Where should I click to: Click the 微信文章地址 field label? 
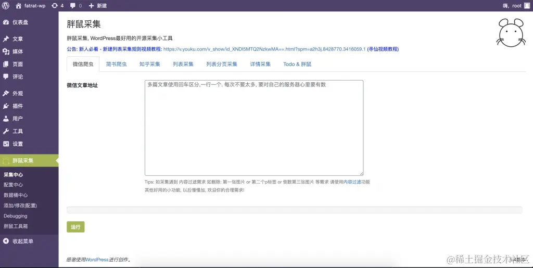click(82, 85)
